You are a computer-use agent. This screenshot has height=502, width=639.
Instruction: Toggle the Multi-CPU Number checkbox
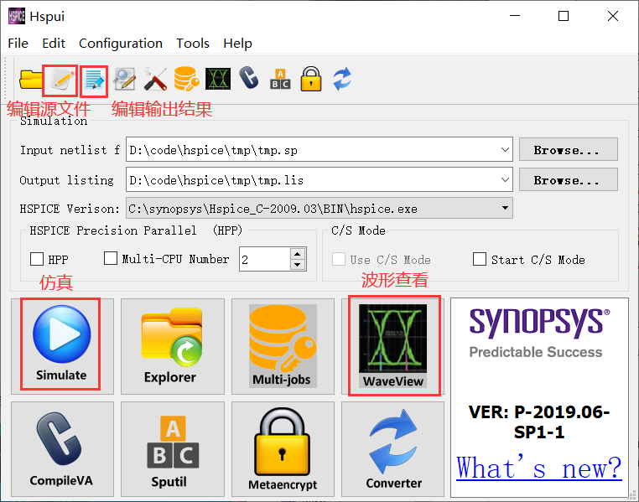point(111,258)
